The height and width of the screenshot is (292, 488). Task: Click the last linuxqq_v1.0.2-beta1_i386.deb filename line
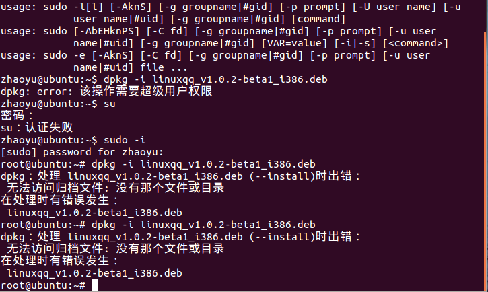pos(95,273)
